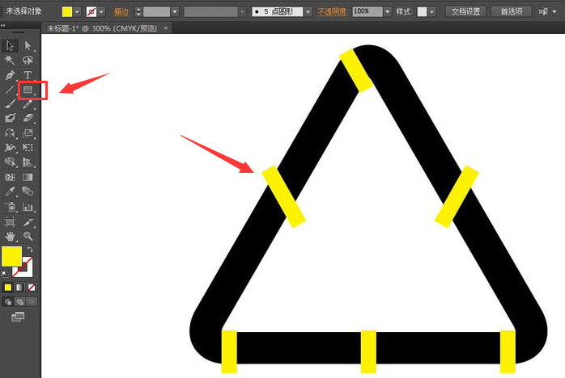565x378 pixels.
Task: Select the Magic Wand tool
Action: (10, 60)
